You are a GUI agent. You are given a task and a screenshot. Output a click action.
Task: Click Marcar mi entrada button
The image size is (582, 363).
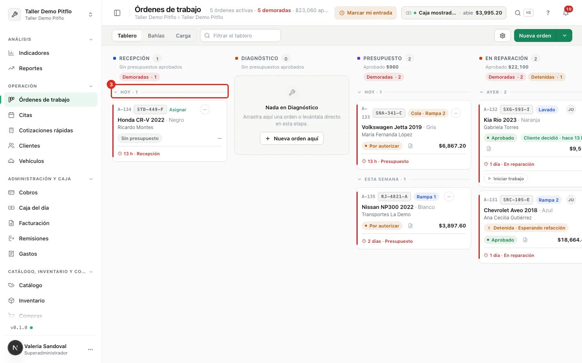365,13
